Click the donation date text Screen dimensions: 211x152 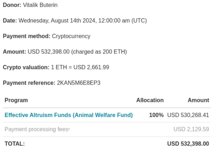83,21
